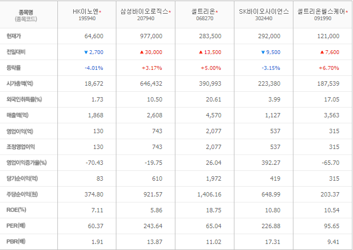Click PER value 226.88
The image size is (353, 250).
[x=271, y=226]
